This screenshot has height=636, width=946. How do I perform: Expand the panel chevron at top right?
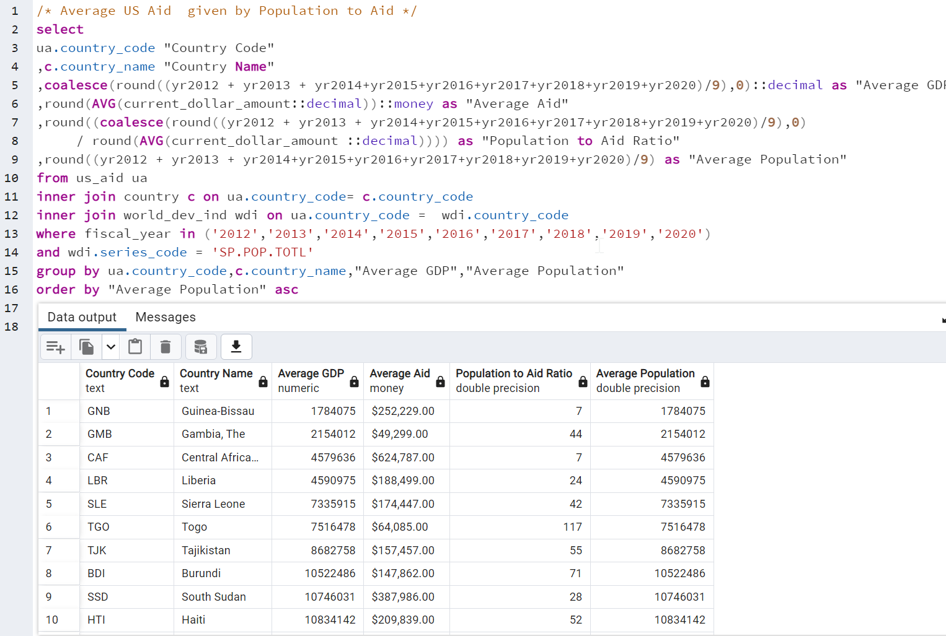click(x=942, y=320)
